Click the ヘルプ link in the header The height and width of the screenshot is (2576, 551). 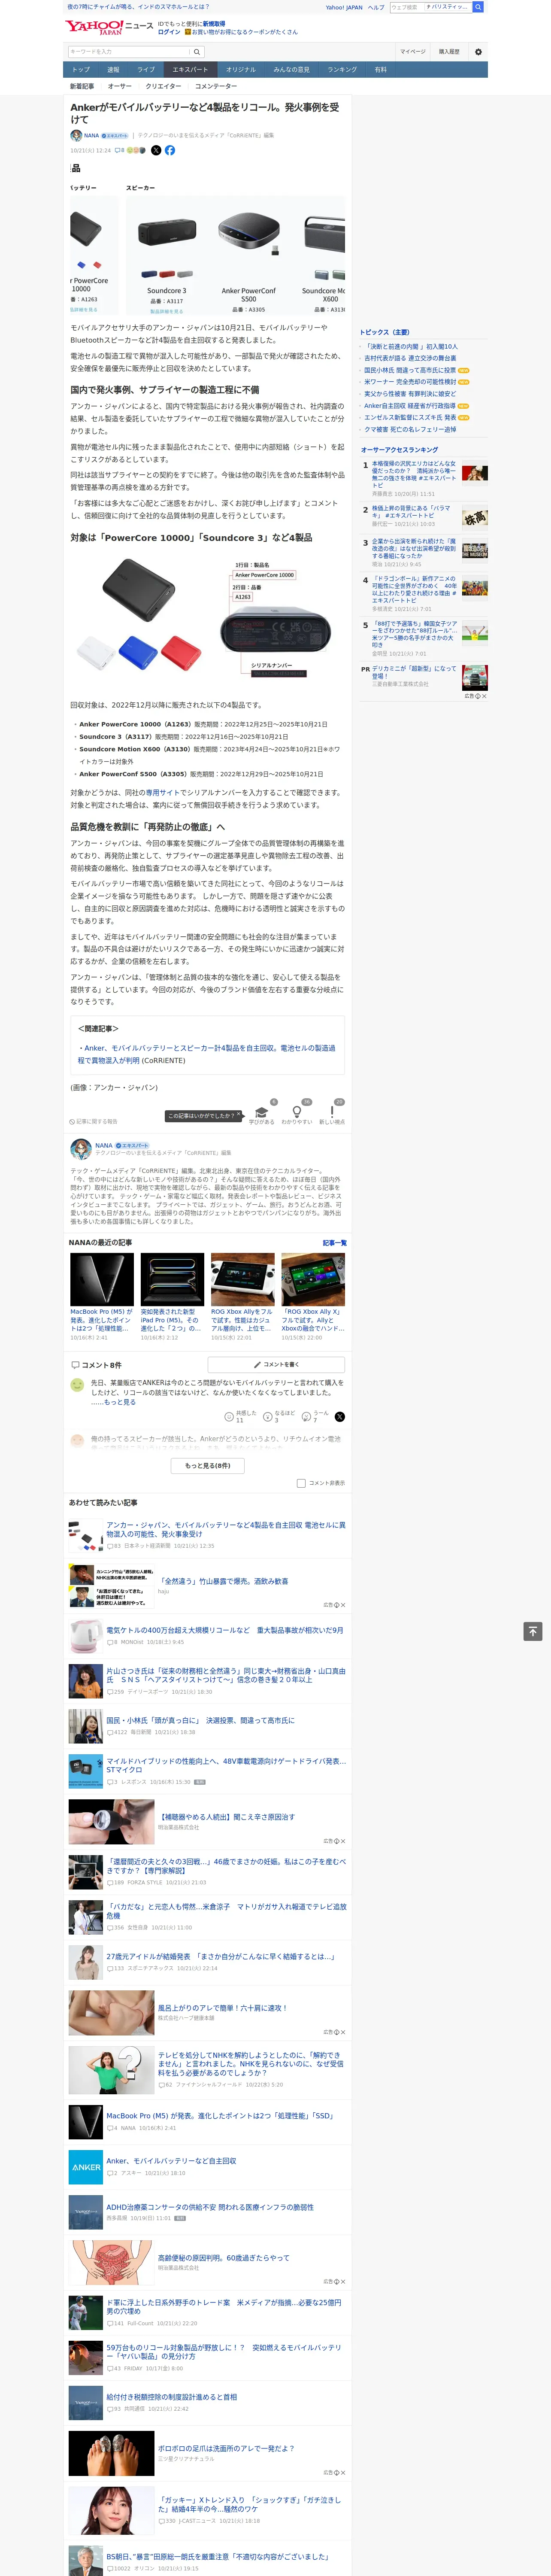tap(376, 7)
